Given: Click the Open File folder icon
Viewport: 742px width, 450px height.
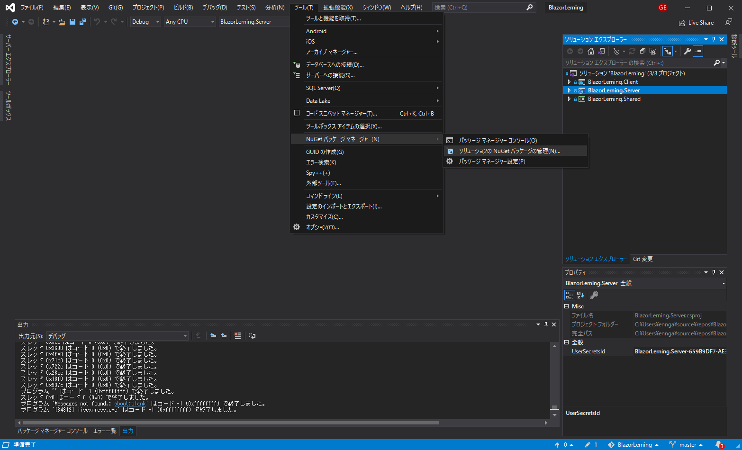Looking at the screenshot, I should pyautogui.click(x=62, y=22).
